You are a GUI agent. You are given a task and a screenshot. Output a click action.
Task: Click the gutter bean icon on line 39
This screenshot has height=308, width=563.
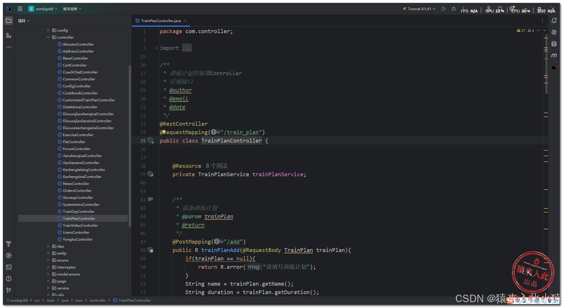(x=151, y=174)
